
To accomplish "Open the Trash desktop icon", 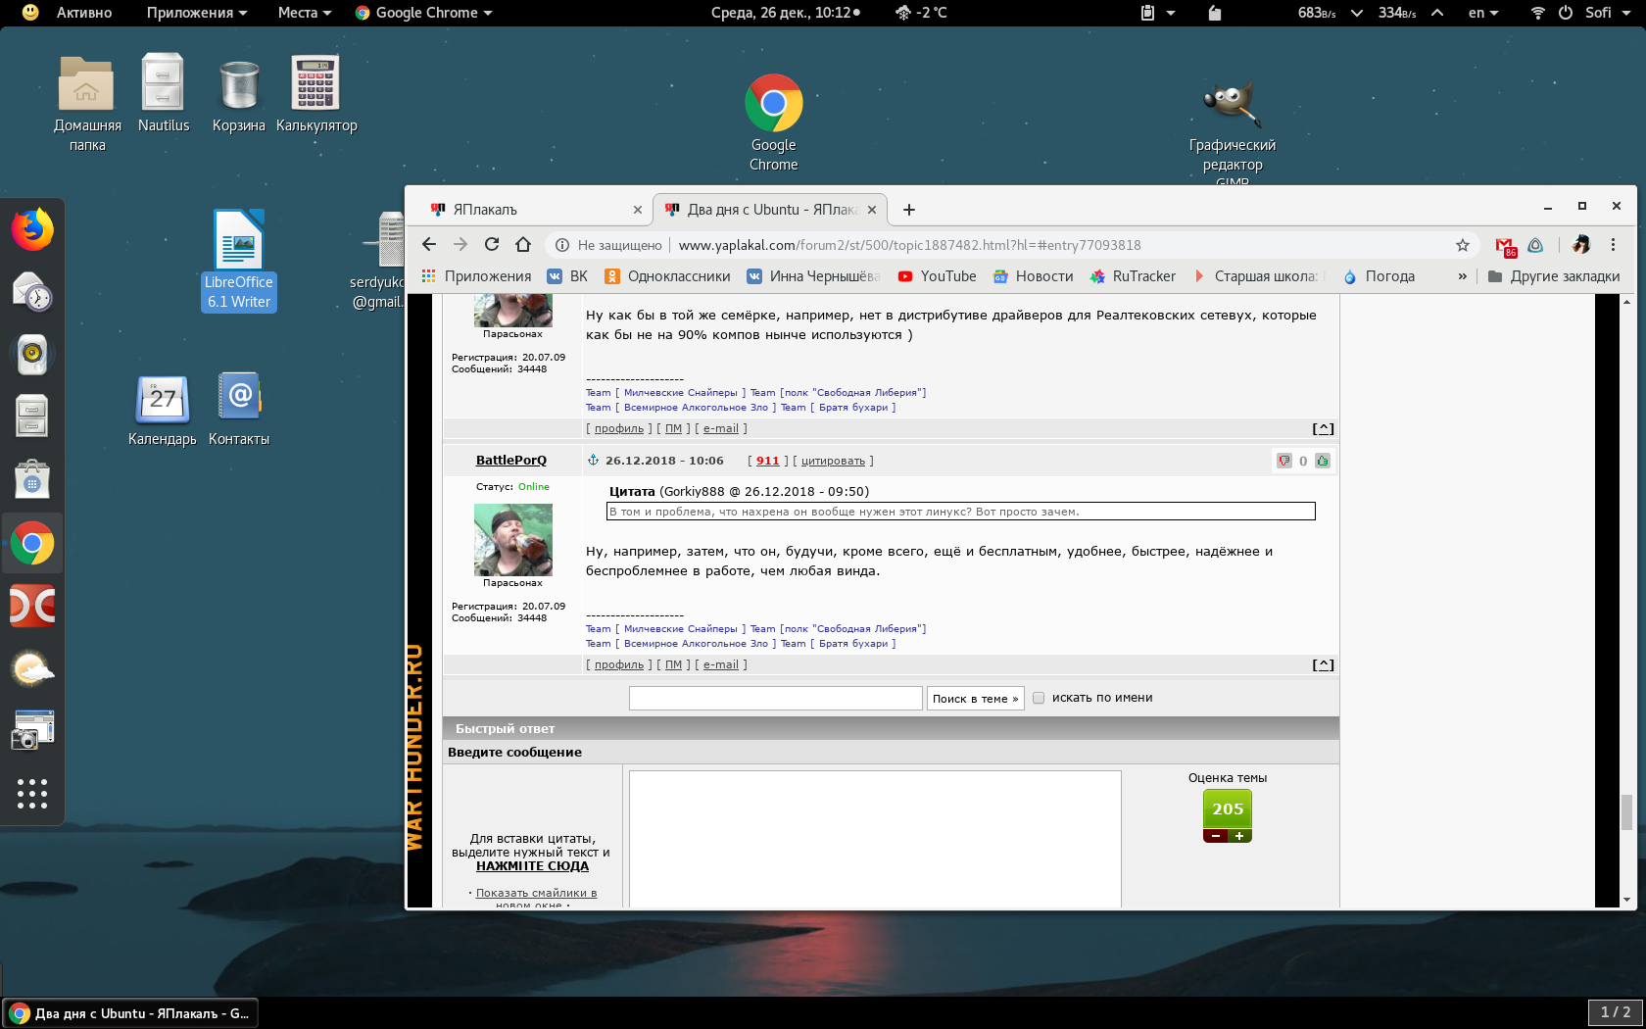I will tap(239, 93).
